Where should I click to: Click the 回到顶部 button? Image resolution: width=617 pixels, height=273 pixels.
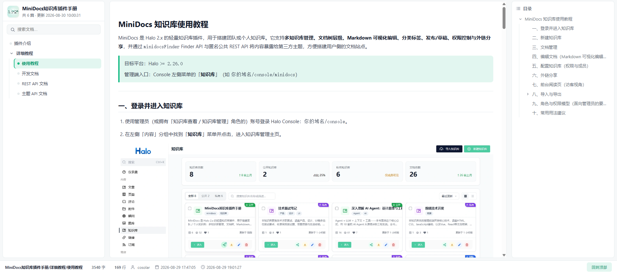coord(599,267)
